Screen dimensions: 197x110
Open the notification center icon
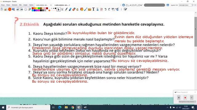pyautogui.click(x=193, y=107)
